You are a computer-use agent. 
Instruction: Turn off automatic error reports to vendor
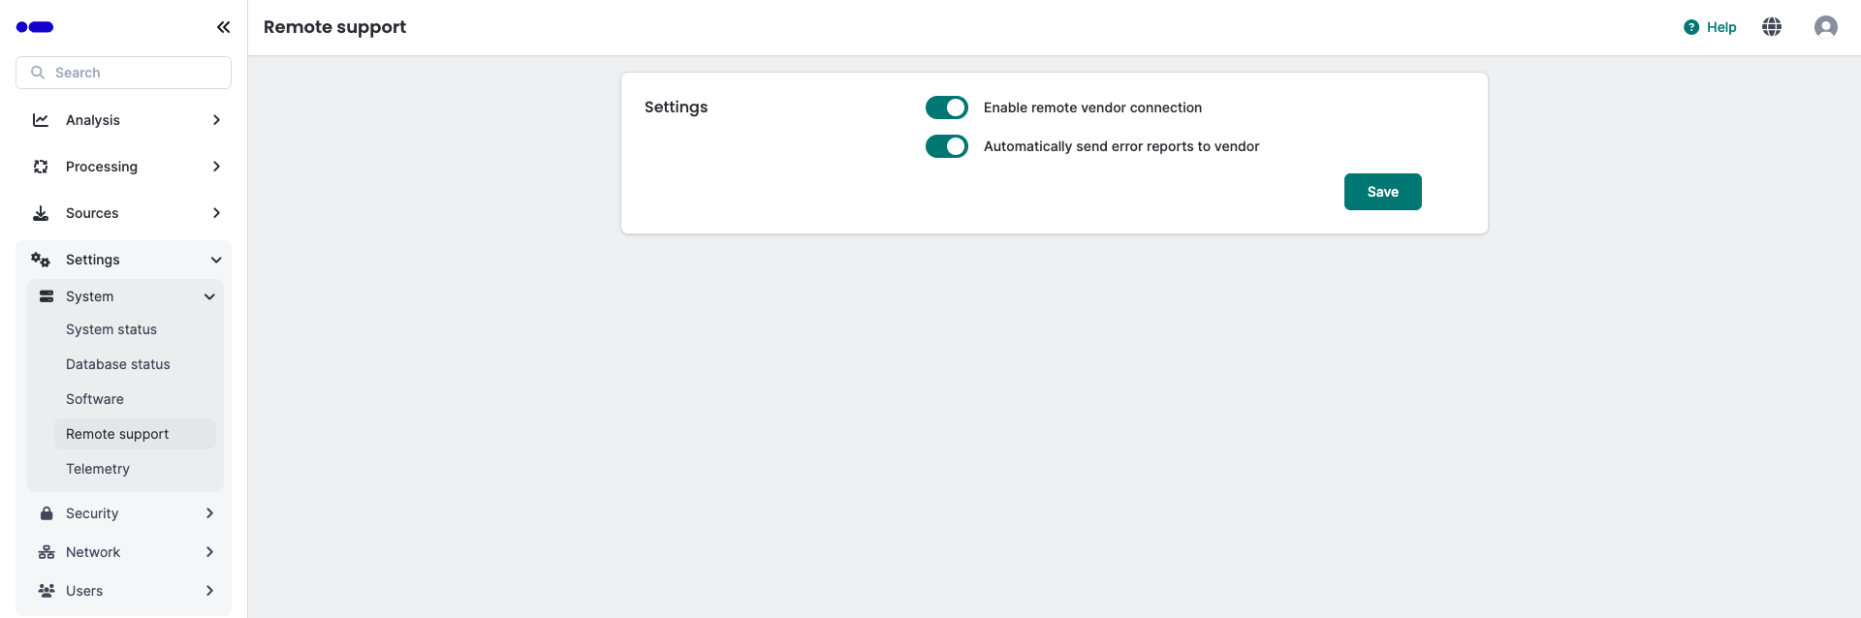click(947, 145)
